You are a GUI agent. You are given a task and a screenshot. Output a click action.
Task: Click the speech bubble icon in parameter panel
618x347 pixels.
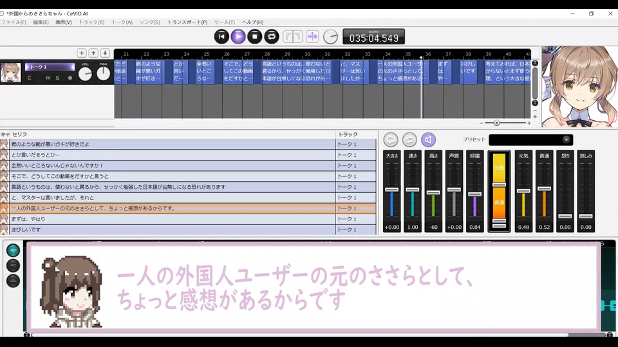(391, 139)
